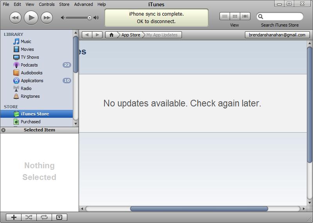Toggle the artwork viewer button
This screenshot has height=223, width=313.
pyautogui.click(x=59, y=217)
